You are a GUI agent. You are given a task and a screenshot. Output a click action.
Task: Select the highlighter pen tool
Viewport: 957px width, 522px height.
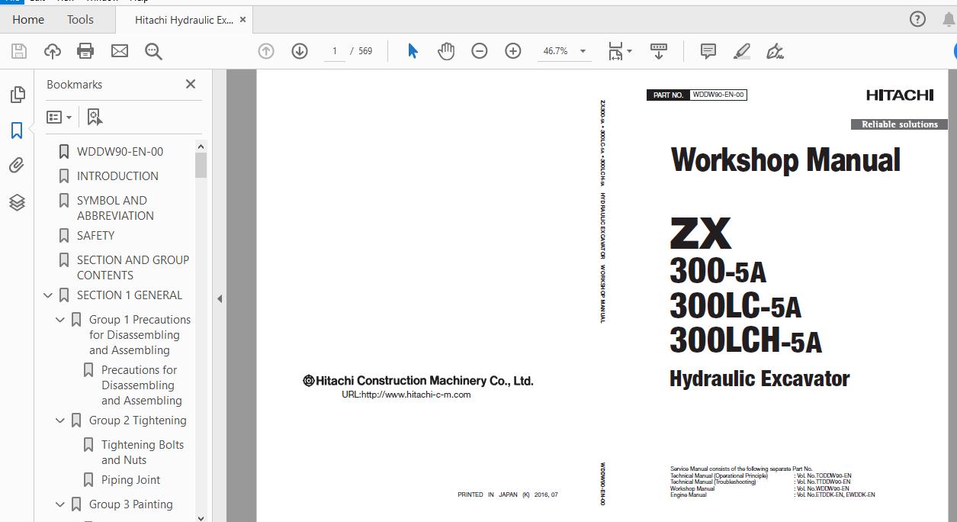(741, 51)
